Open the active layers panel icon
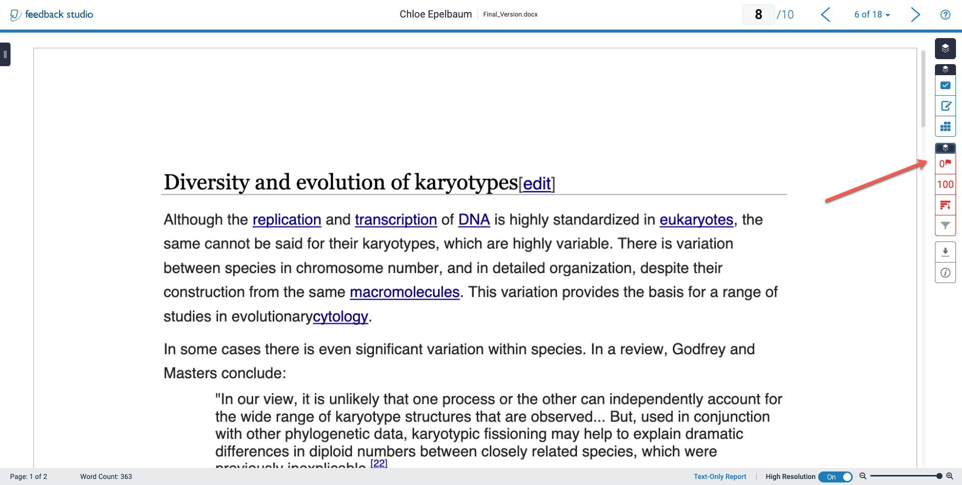 click(x=945, y=49)
